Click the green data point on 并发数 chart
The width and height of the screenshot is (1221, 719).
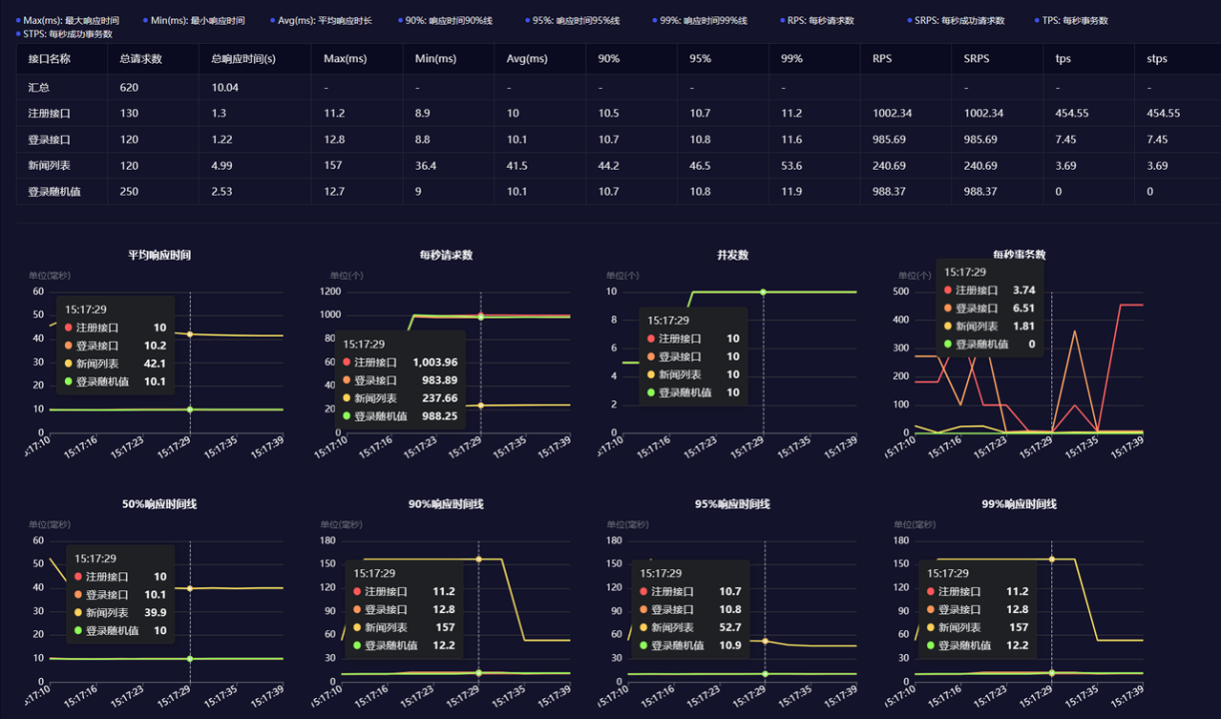[x=763, y=292]
